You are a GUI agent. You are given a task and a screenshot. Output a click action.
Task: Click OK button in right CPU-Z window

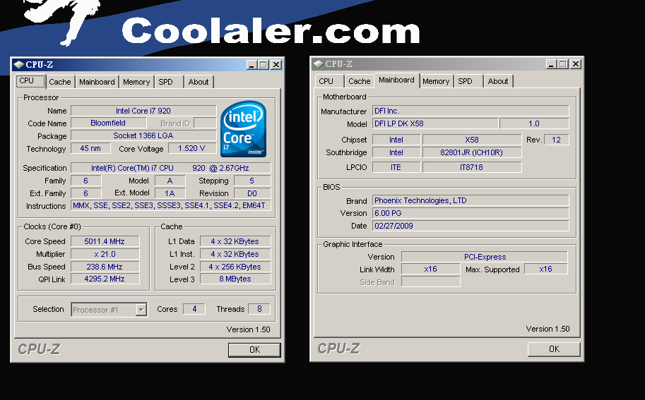(554, 349)
